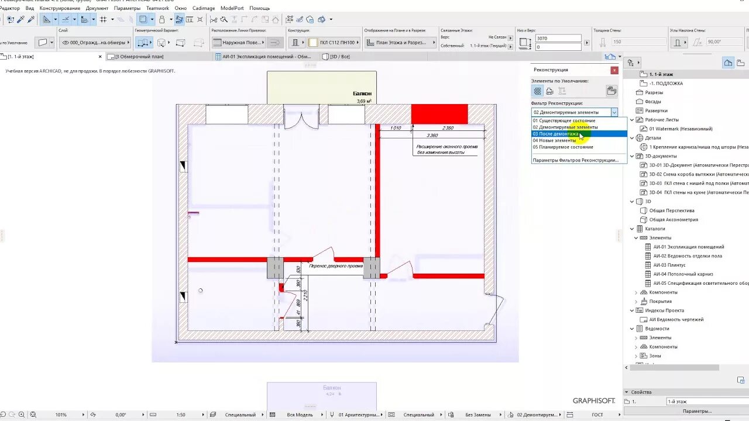Select tree item -1. ПОДЛОЖКА
Viewport: 749px width, 421px height.
(666, 84)
